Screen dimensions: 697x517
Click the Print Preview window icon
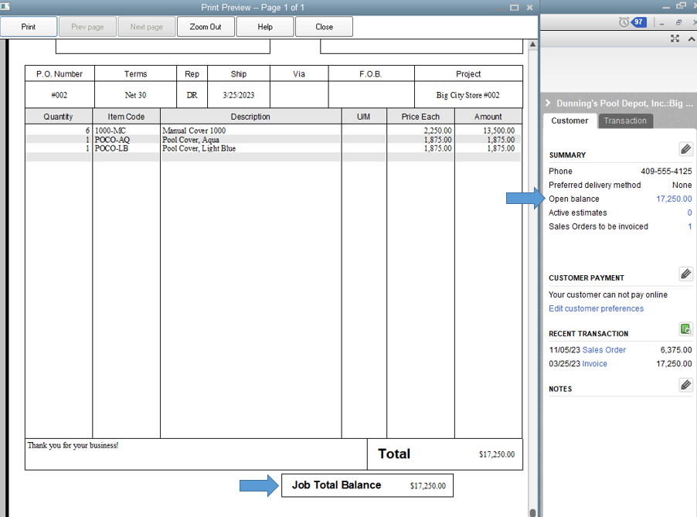pyautogui.click(x=5, y=7)
